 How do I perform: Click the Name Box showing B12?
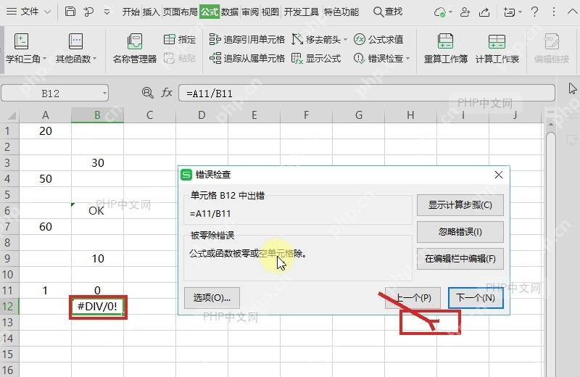coord(51,94)
